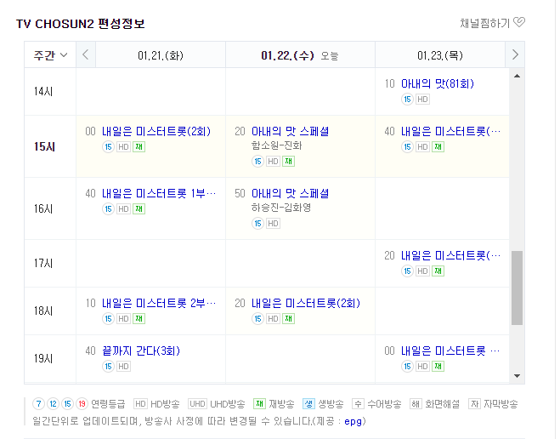
Task: Click the scroll down arrow of schedule
Action: [518, 375]
